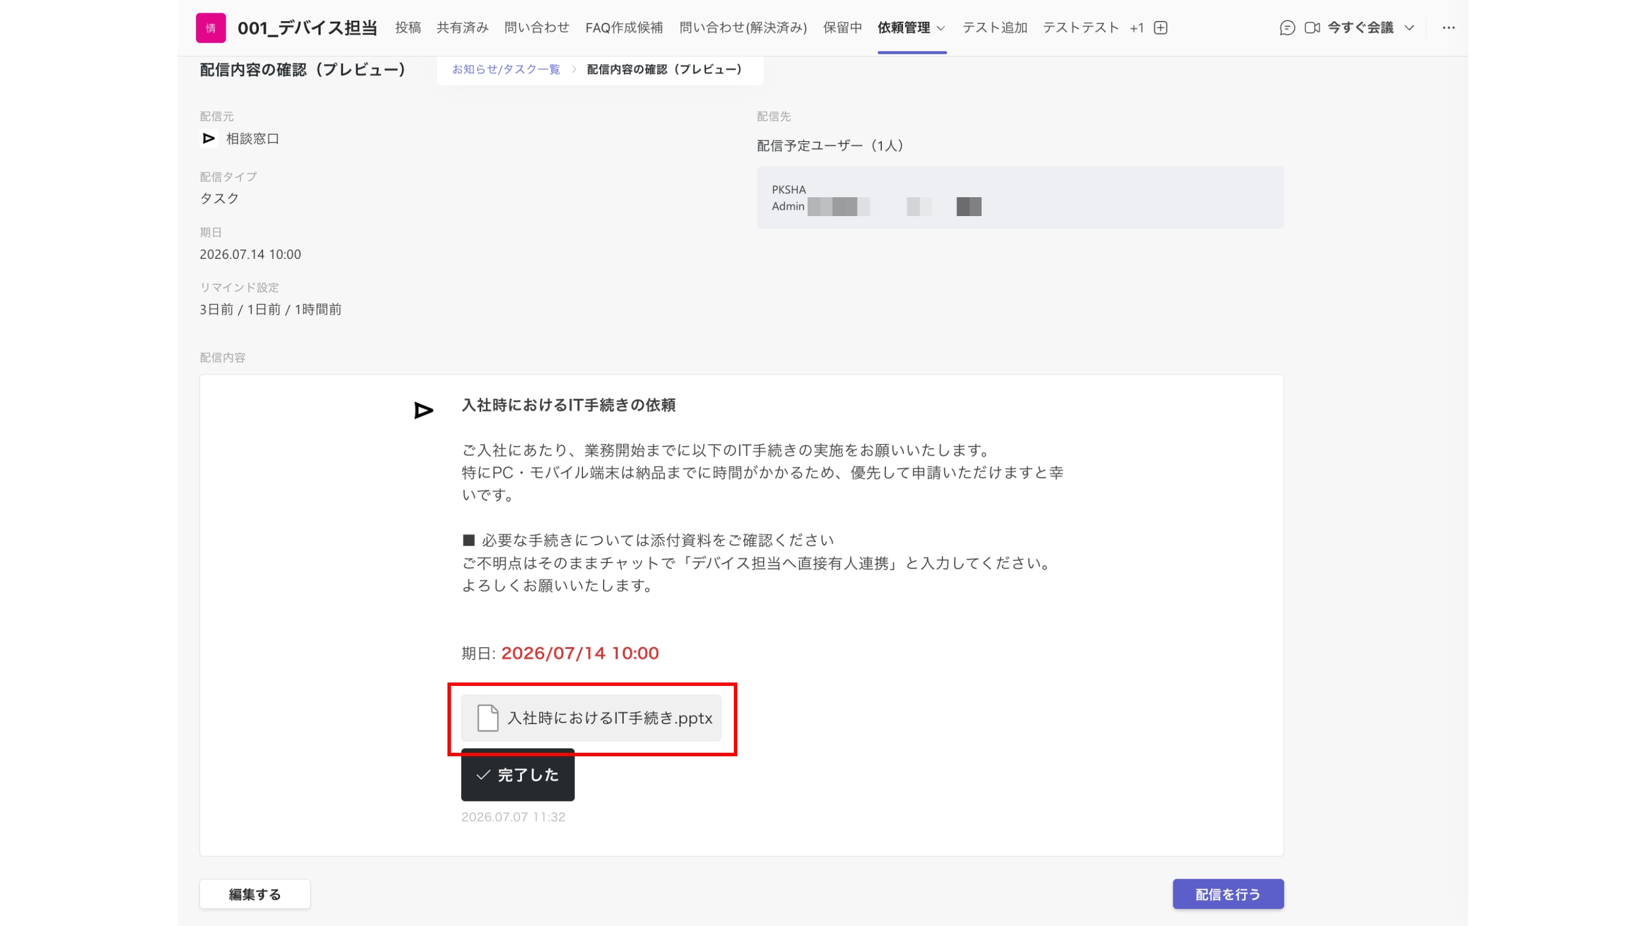The width and height of the screenshot is (1646, 926).
Task: Click the reminder text 3日前 / 1日前 / 1時間前
Action: (270, 309)
